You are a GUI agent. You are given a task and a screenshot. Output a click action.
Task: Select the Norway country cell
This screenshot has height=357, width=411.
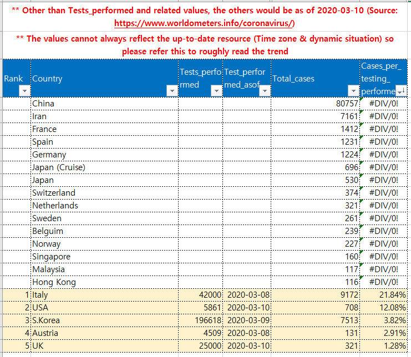[105, 244]
